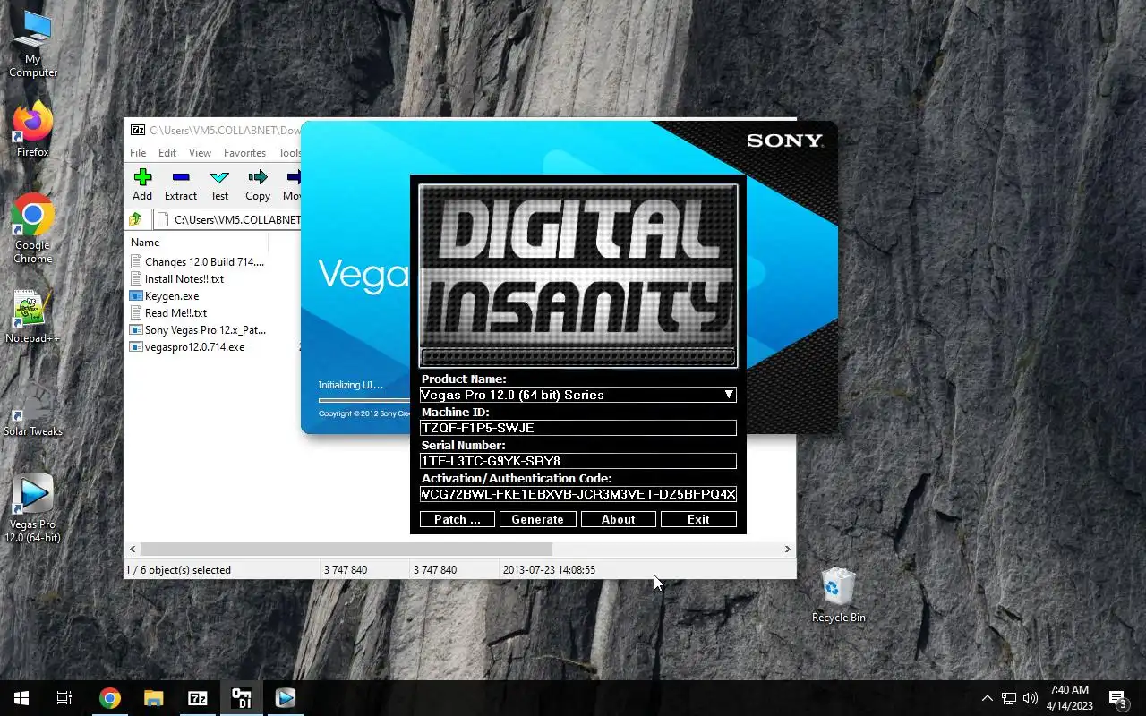Click the Activation/Authentication Code field
This screenshot has width=1146, height=716.
click(x=578, y=494)
